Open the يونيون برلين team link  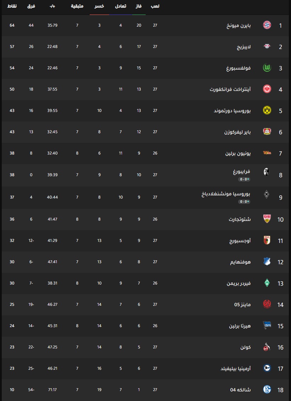click(x=238, y=153)
